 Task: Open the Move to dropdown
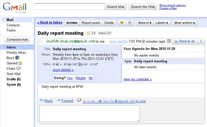145,23
